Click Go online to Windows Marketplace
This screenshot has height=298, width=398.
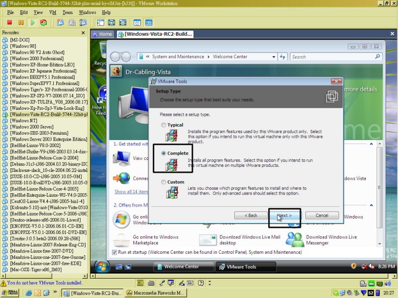(146, 240)
